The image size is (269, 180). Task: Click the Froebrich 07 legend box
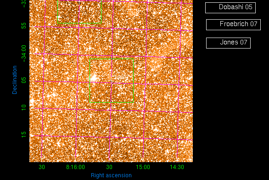(x=233, y=25)
